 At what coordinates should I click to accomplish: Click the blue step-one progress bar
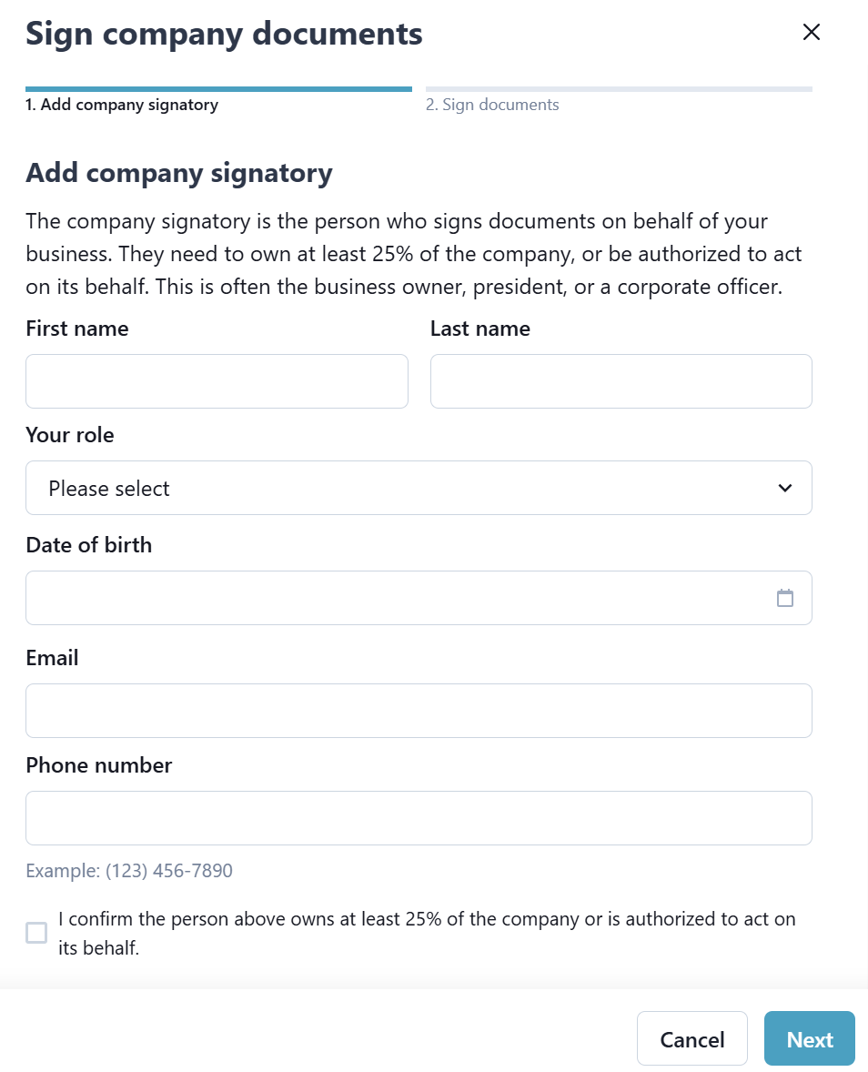point(218,89)
